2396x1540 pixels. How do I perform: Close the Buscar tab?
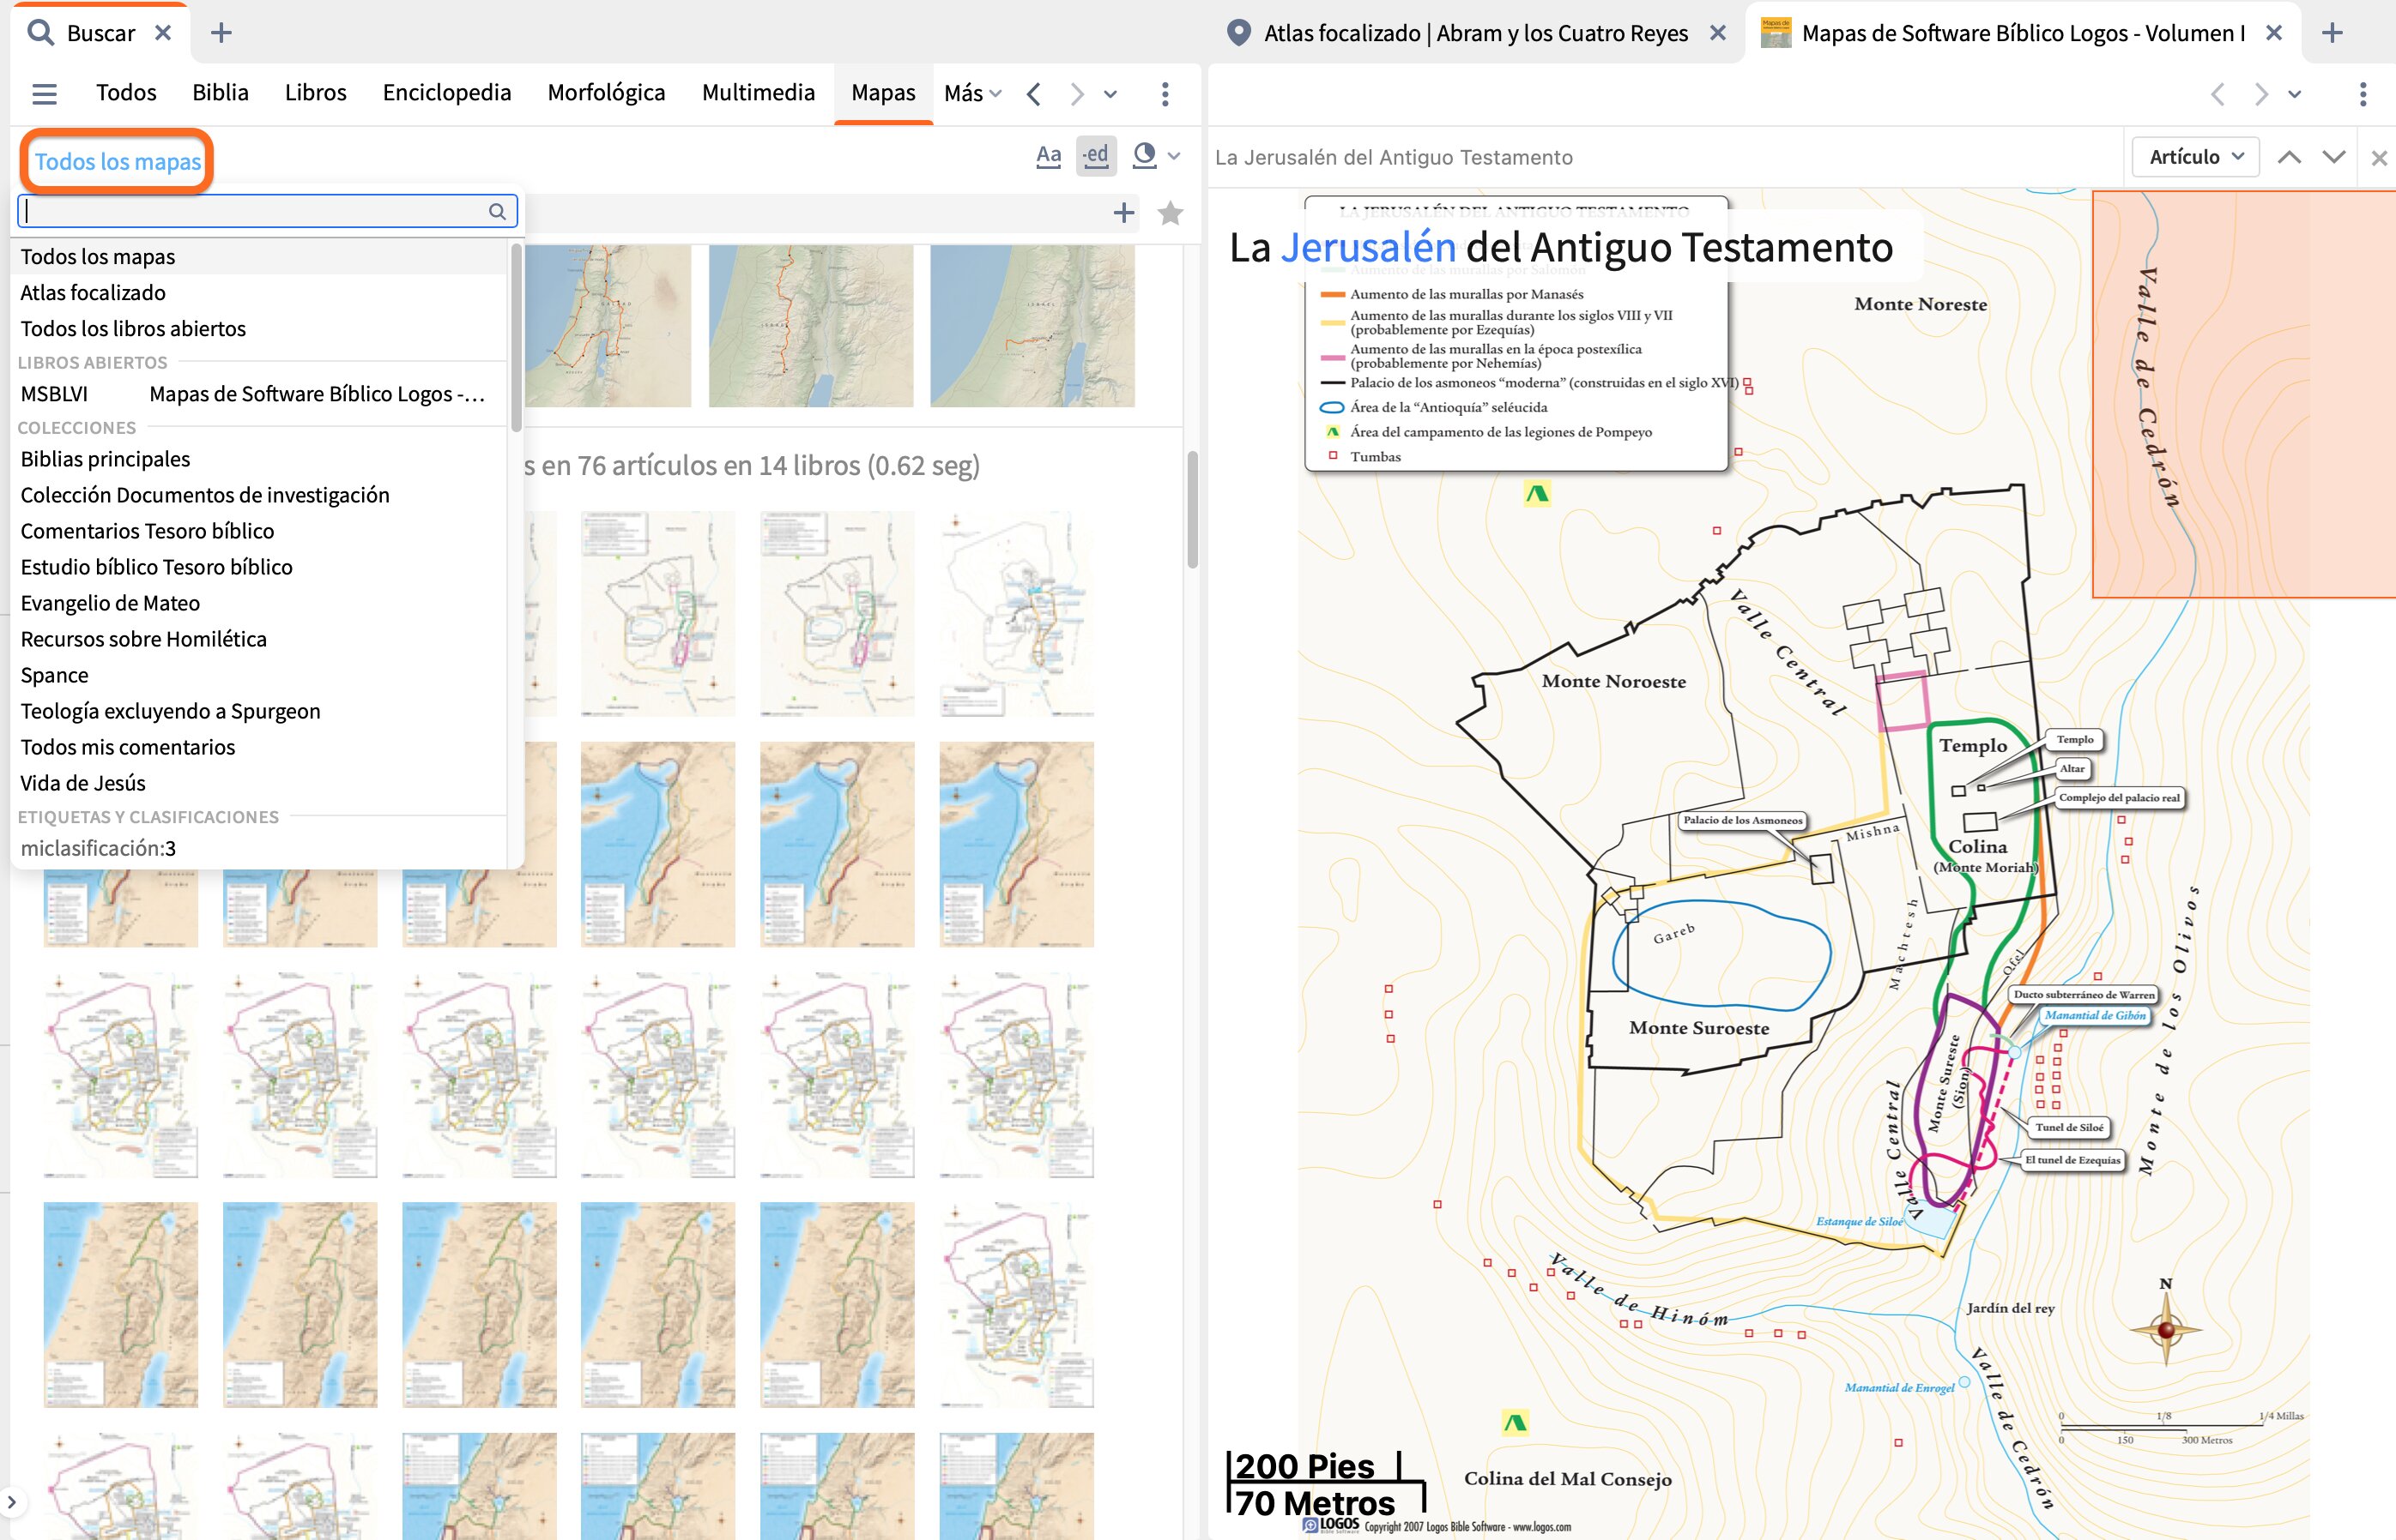click(163, 33)
